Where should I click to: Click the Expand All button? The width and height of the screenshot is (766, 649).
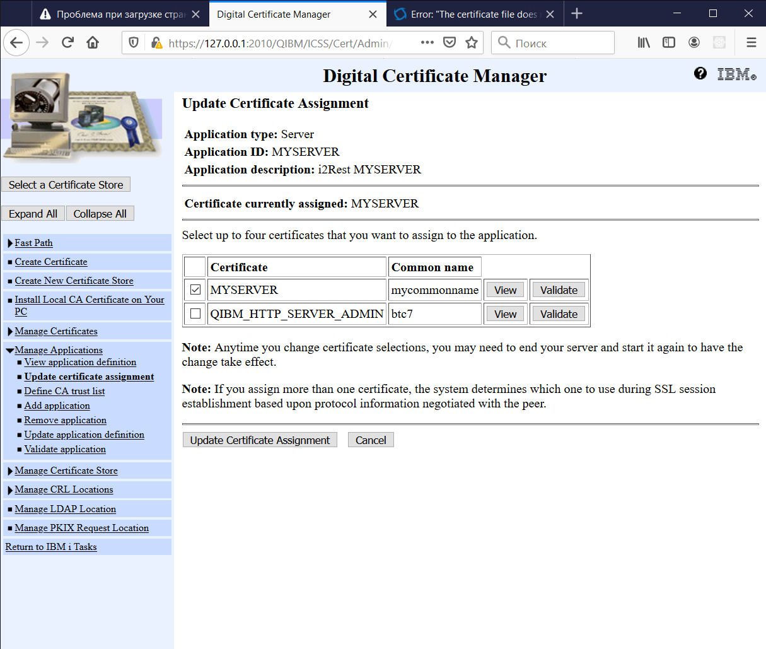33,214
